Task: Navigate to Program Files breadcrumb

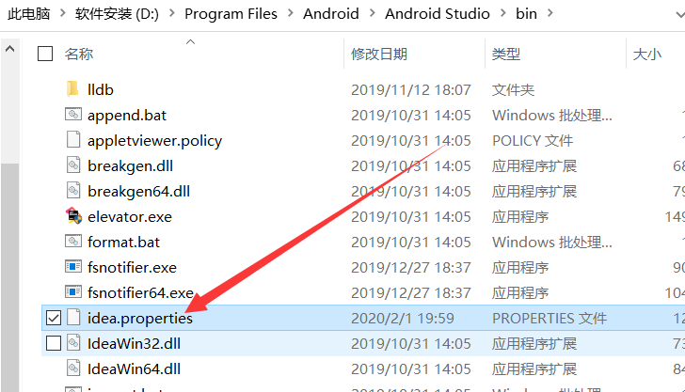Action: [231, 13]
